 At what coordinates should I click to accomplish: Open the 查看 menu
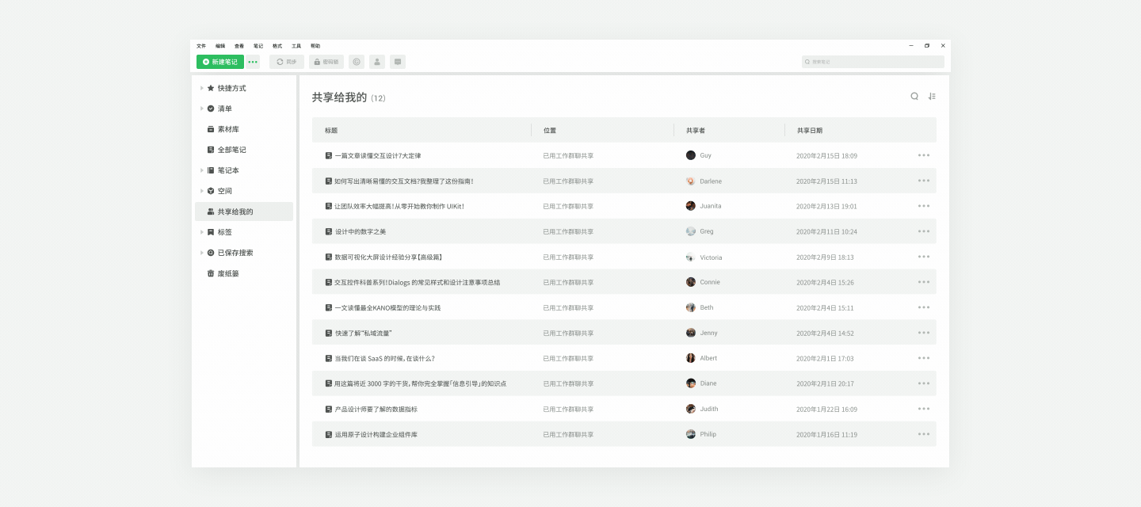pos(239,46)
